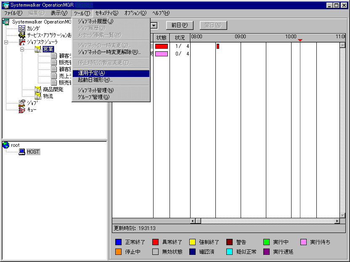This screenshot has width=350, height=262.
Task: Click the green 実行中 legend swatch
Action: pyautogui.click(x=266, y=242)
